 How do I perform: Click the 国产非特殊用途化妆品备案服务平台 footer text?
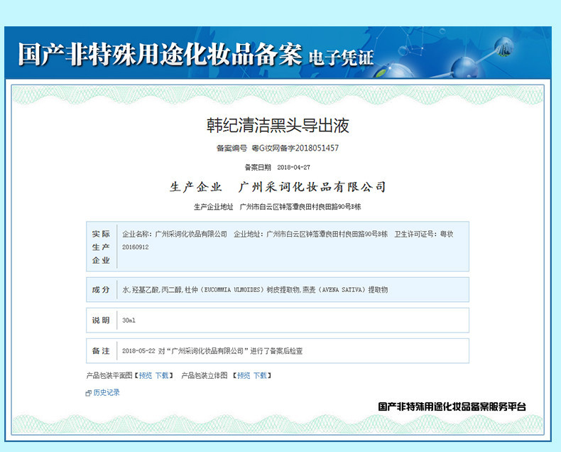[452, 407]
